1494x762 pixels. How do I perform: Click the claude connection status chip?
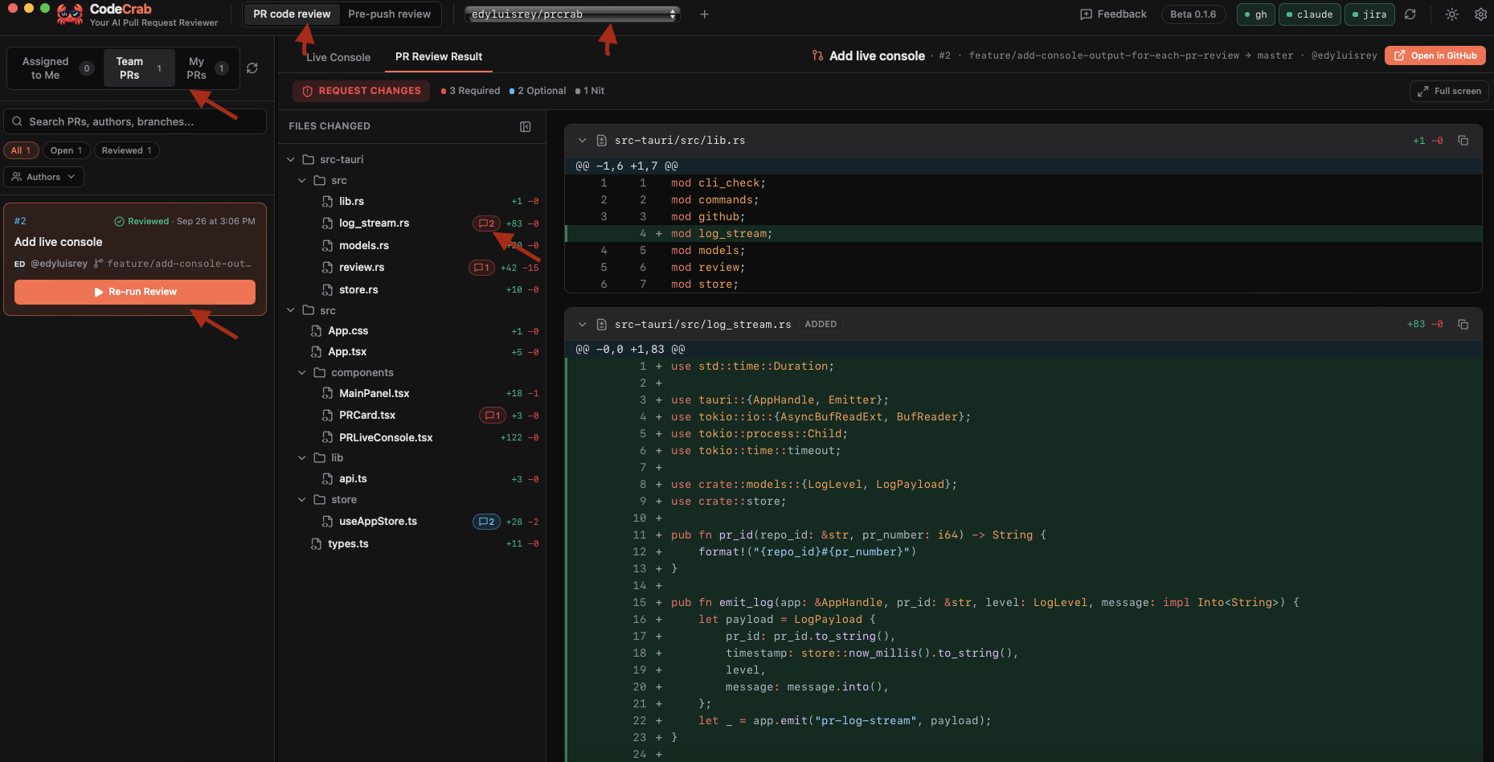coord(1310,14)
